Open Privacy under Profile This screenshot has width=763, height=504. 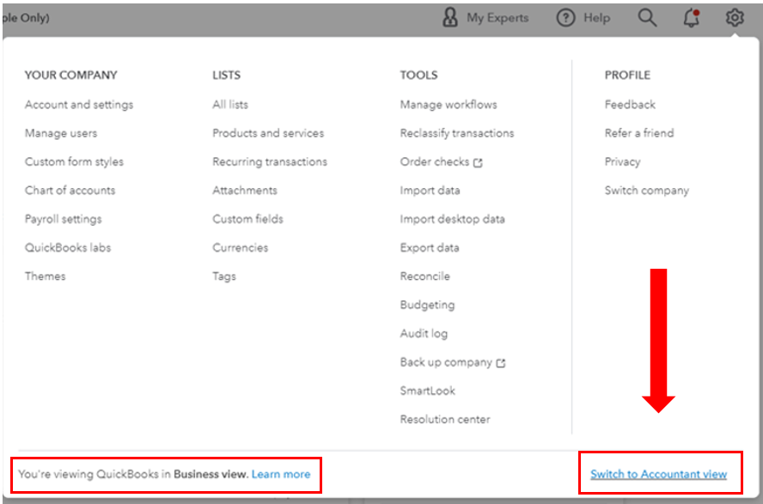(x=622, y=161)
